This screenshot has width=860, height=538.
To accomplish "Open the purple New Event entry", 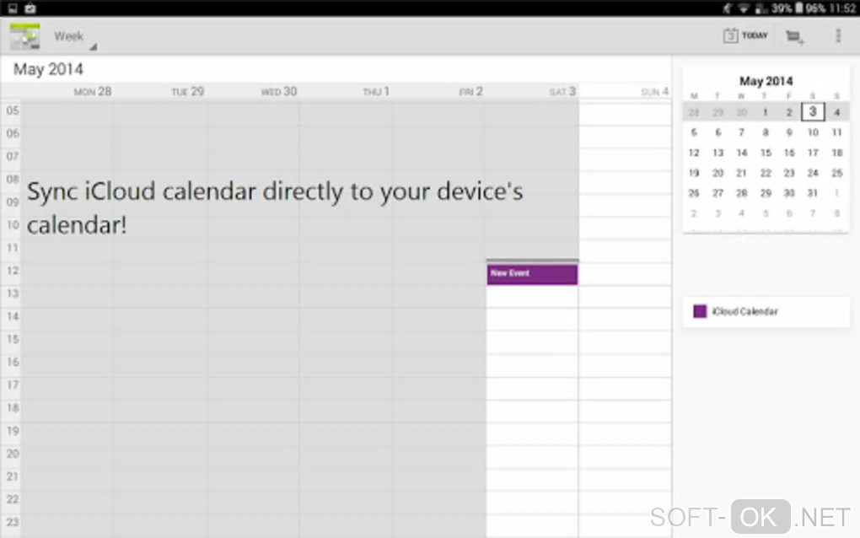I will pyautogui.click(x=532, y=274).
